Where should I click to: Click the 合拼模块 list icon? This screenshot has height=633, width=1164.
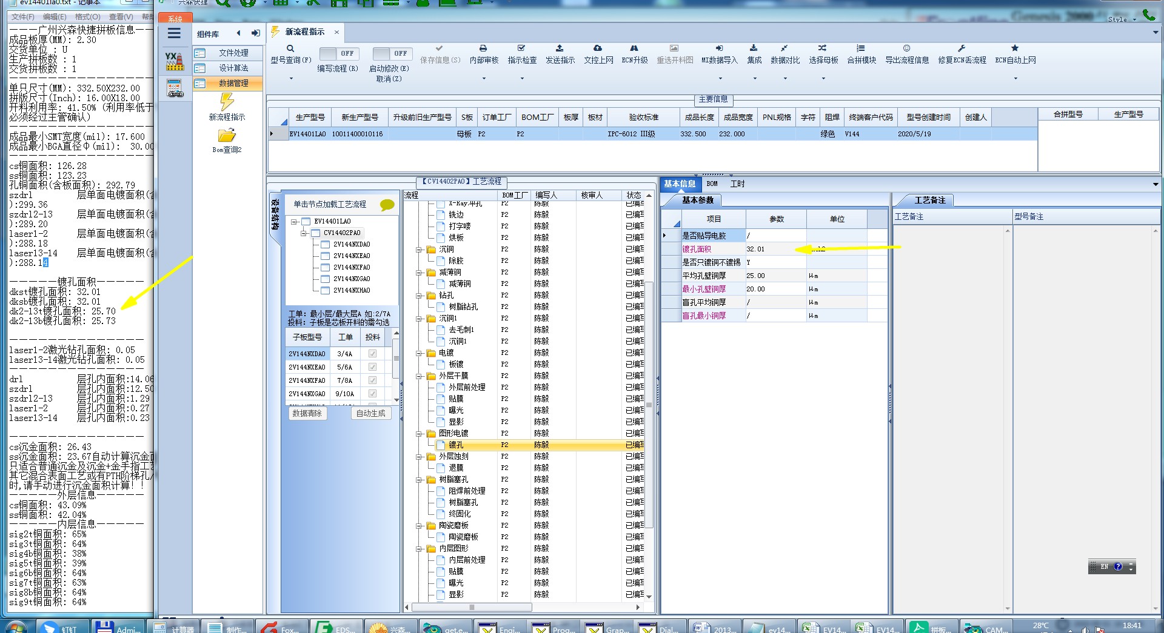tap(861, 48)
